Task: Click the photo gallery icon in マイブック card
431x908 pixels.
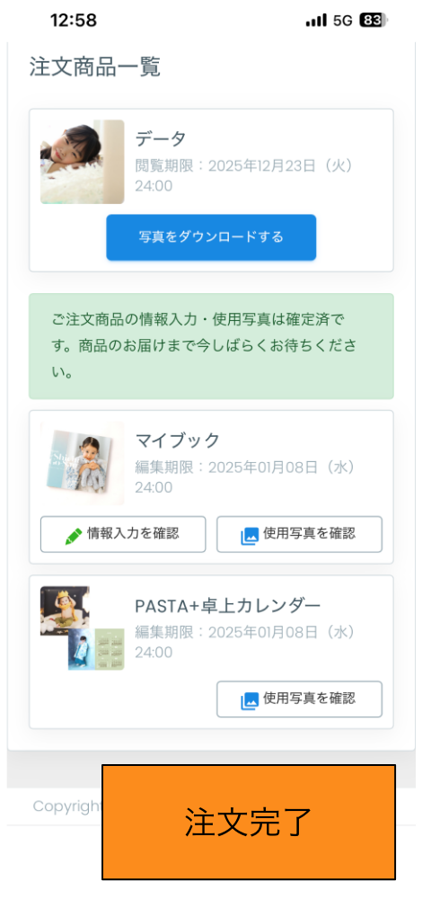Action: [x=250, y=536]
